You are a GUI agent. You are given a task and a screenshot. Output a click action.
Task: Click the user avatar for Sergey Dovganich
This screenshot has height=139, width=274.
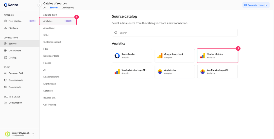8,134
